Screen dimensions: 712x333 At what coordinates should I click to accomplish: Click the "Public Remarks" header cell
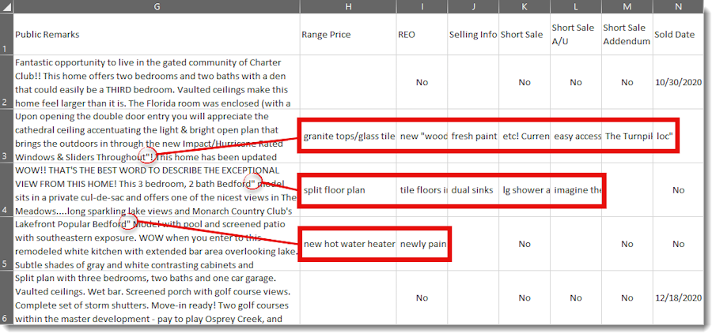156,35
